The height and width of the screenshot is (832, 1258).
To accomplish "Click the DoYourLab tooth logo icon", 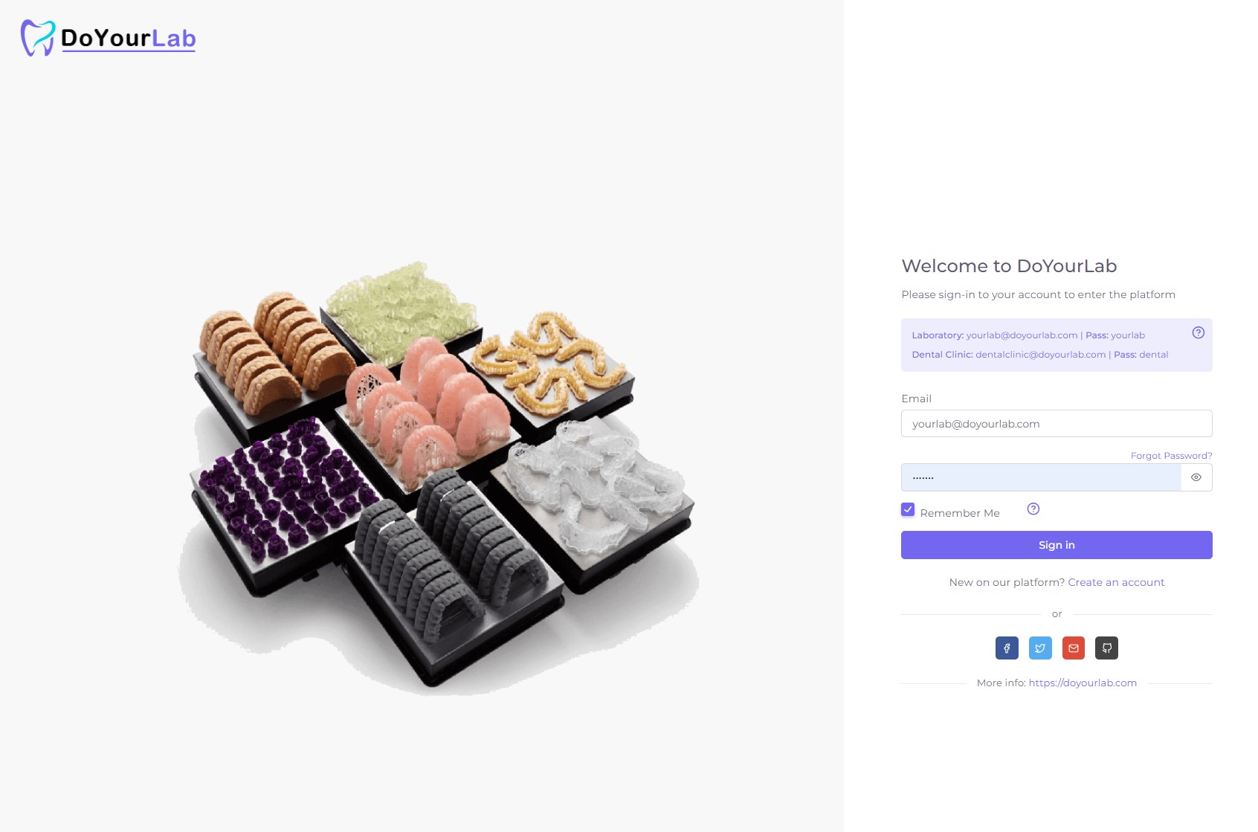I will [x=37, y=38].
